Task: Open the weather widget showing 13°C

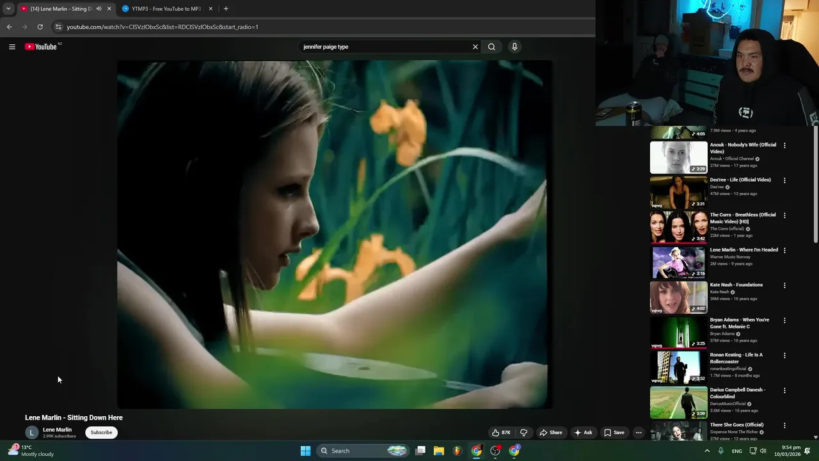Action: (31, 451)
